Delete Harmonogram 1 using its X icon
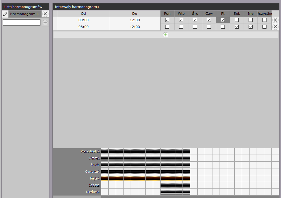The height and width of the screenshot is (198, 281). (x=45, y=14)
